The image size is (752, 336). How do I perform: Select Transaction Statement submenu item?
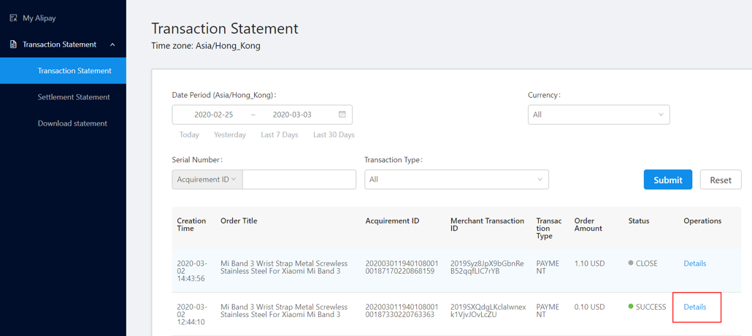74,71
